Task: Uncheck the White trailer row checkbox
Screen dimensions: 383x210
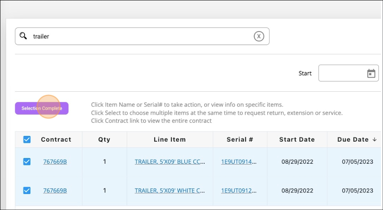Action: [x=27, y=190]
